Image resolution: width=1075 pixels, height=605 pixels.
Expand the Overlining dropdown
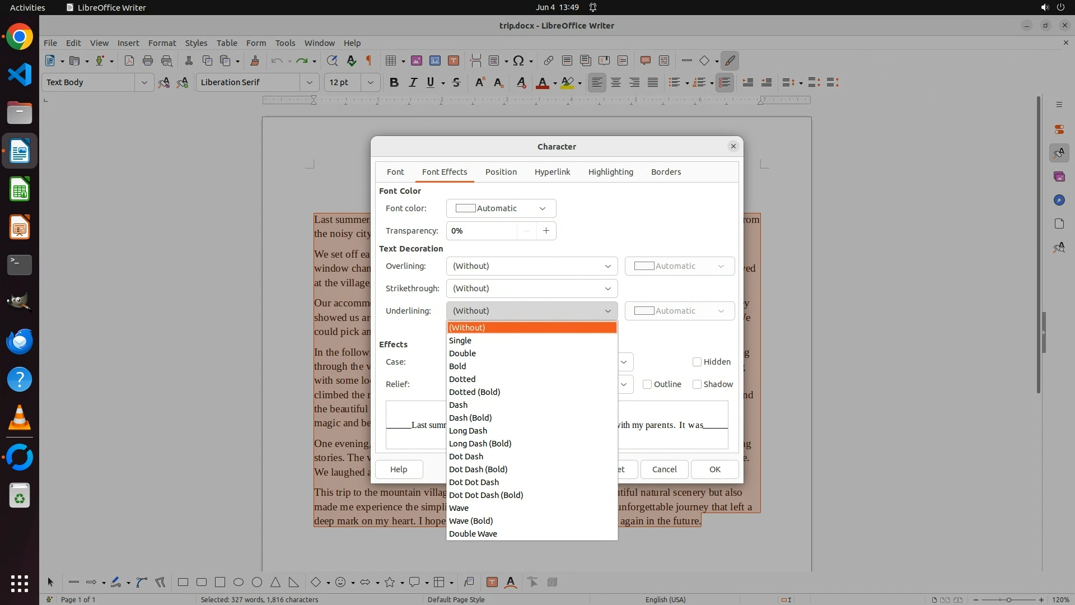[531, 266]
